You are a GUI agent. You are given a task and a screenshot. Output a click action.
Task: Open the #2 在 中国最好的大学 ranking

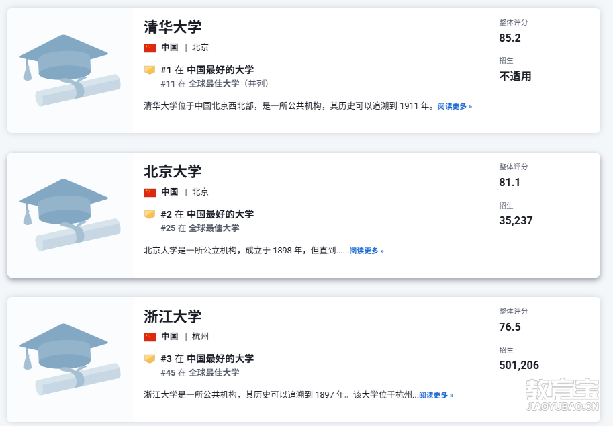click(x=207, y=214)
